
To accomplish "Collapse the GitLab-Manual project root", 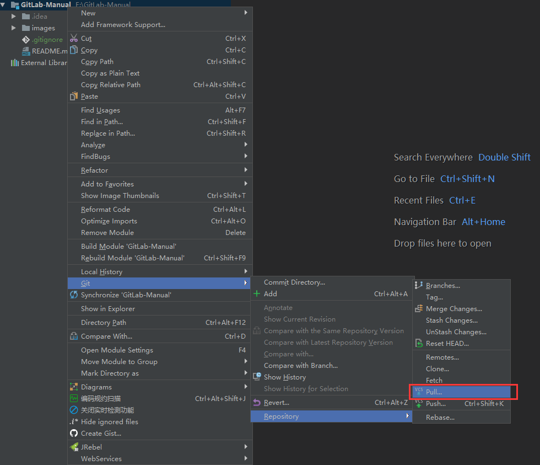I will coord(3,5).
